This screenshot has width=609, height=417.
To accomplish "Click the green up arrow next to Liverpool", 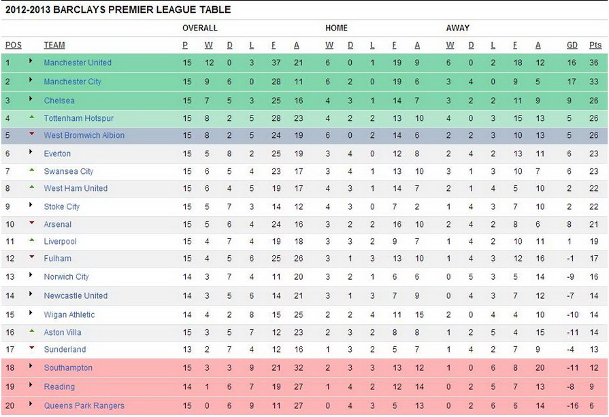I will (x=32, y=240).
